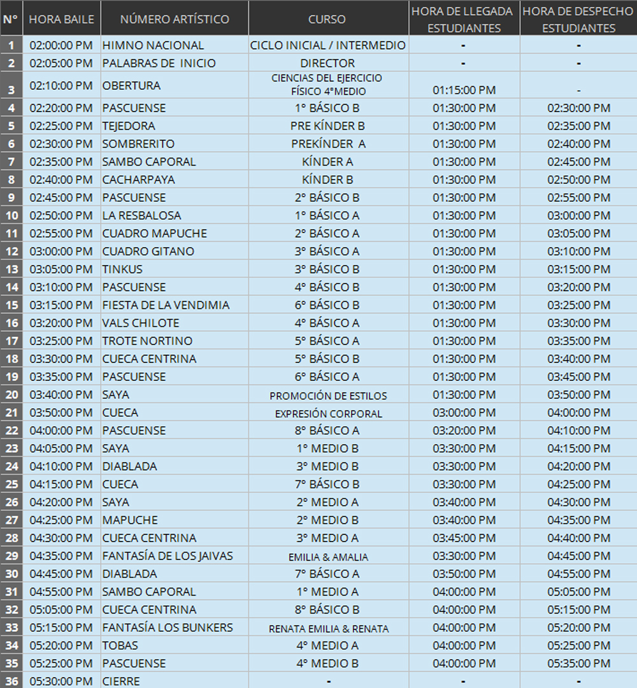
Task: Select the 'TOBAS' cell
Action: tap(175, 645)
